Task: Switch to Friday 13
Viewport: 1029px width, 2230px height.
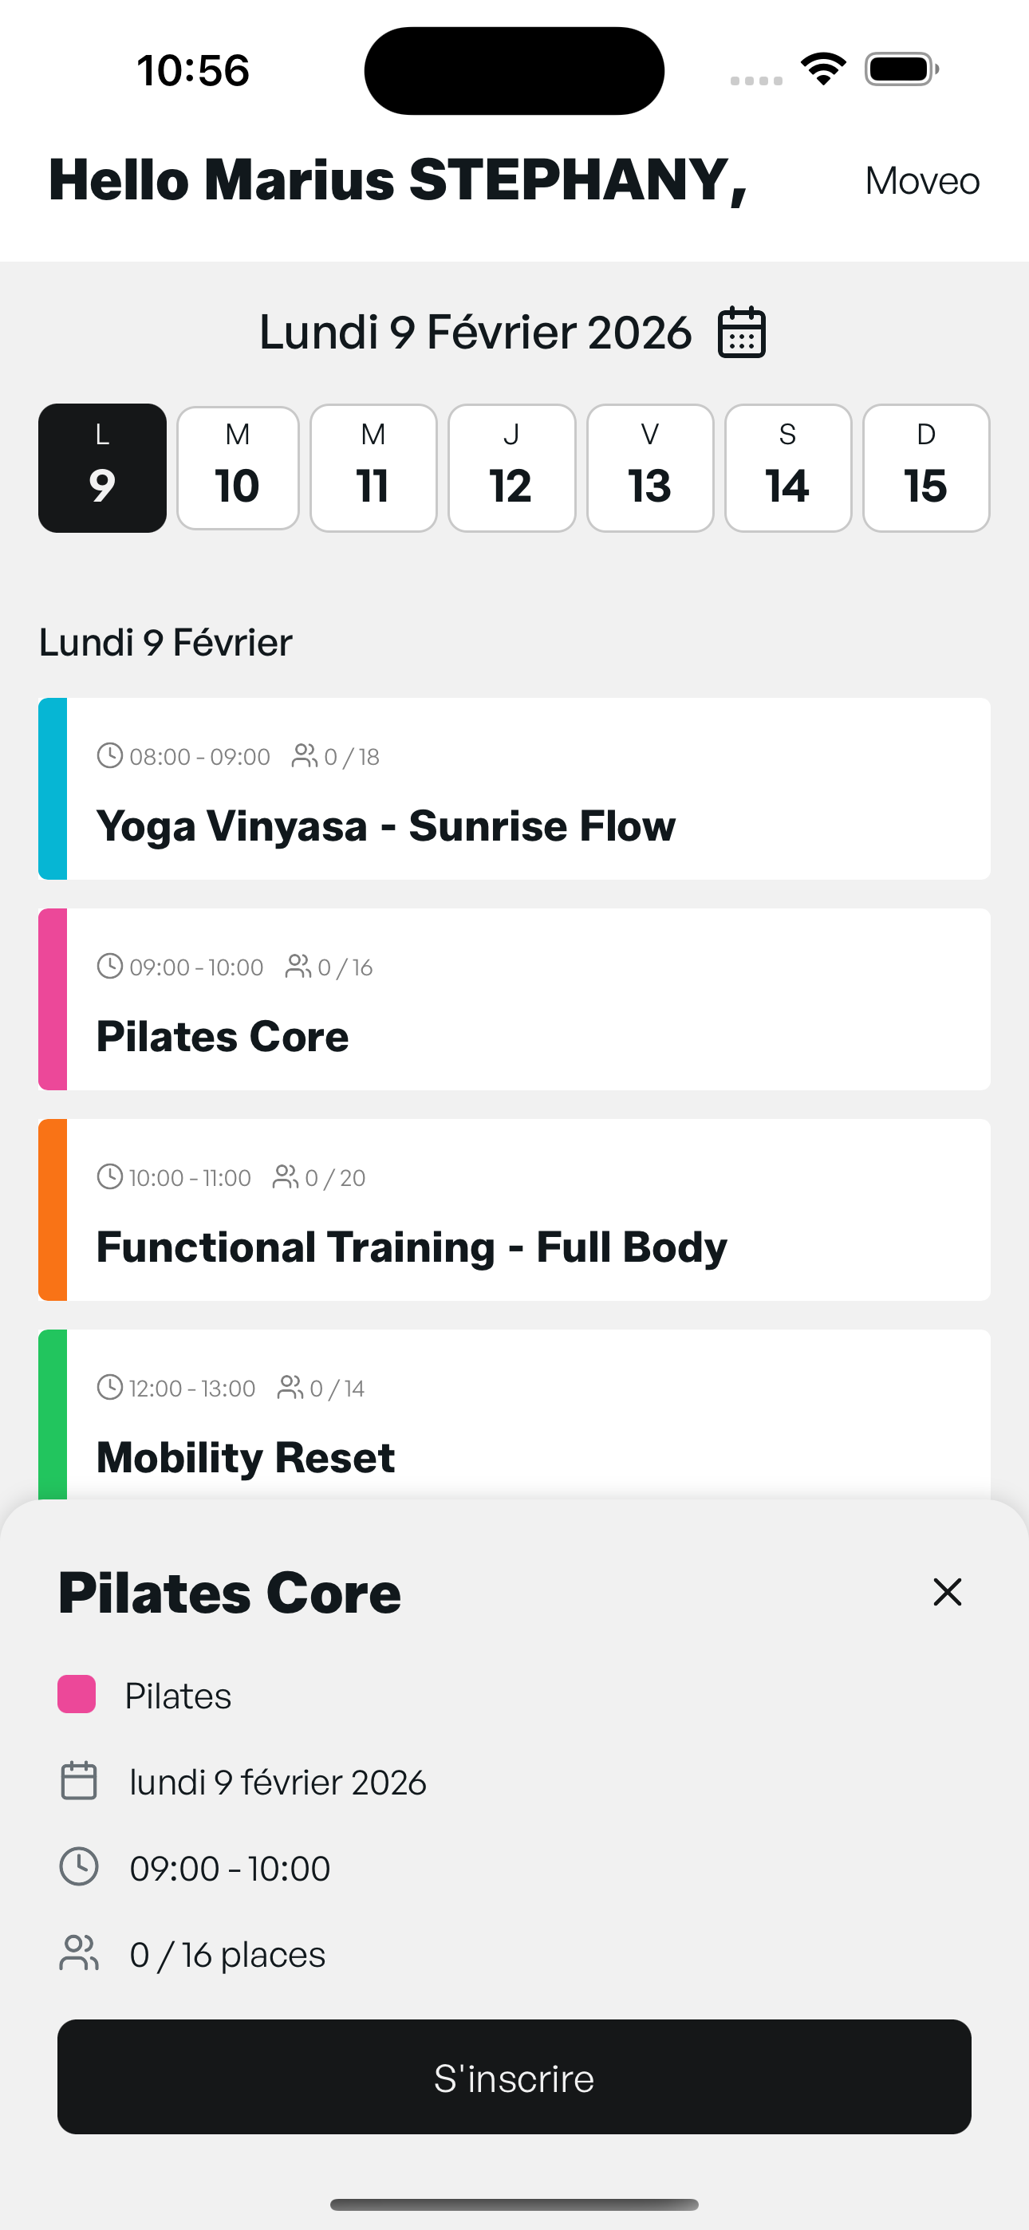Action: [x=649, y=468]
